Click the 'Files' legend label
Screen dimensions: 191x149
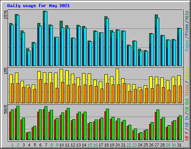[x=187, y=30]
